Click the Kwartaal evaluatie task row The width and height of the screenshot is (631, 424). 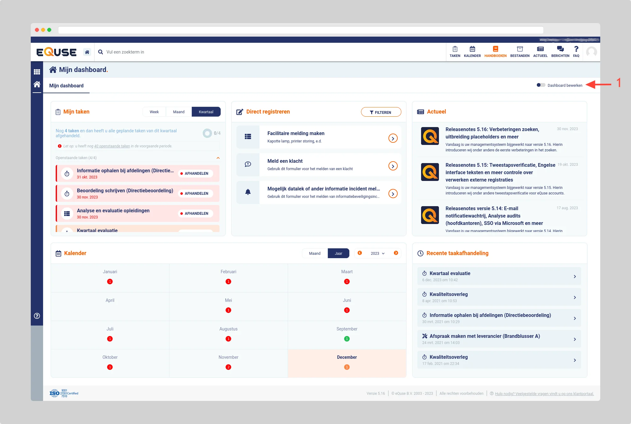pyautogui.click(x=138, y=229)
